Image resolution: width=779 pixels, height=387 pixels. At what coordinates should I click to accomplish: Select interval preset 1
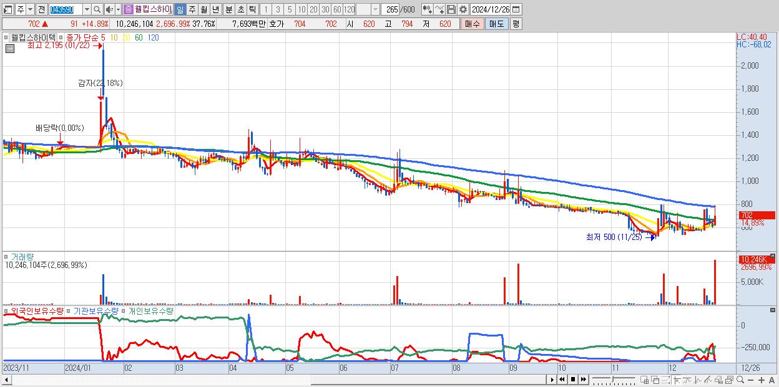click(x=265, y=9)
